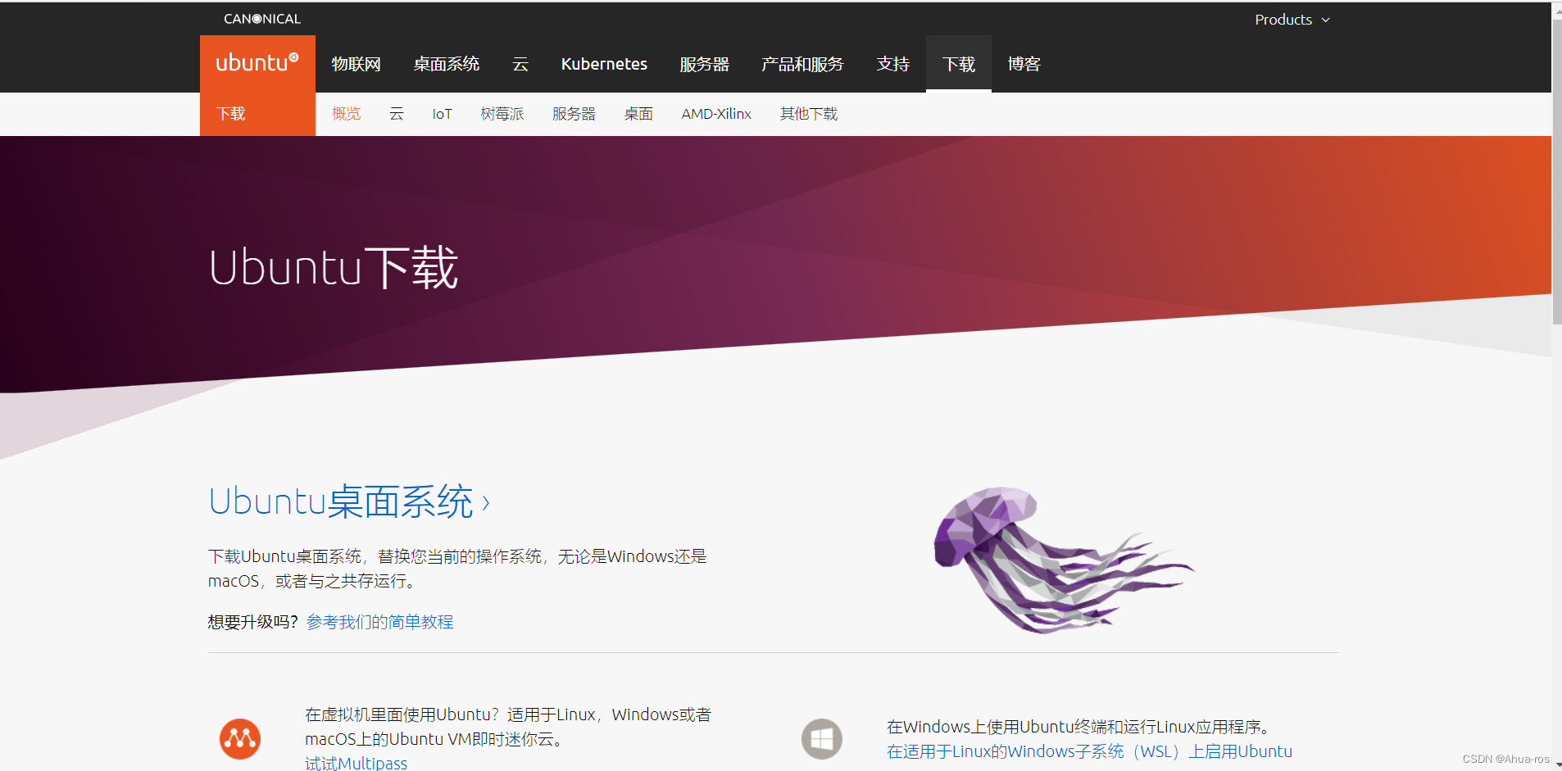Click the Canonical logo
The height and width of the screenshot is (771, 1562).
pos(261,18)
